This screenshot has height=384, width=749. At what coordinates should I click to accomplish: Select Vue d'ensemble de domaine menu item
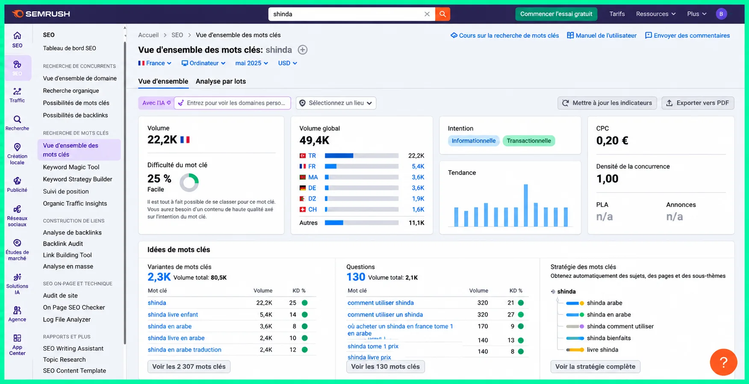pos(80,78)
